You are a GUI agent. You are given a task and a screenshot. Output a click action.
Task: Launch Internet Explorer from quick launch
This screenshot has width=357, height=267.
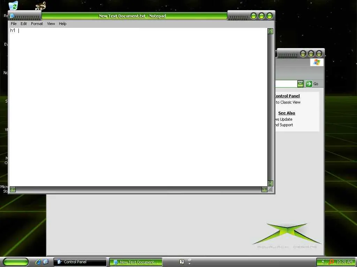point(38,262)
